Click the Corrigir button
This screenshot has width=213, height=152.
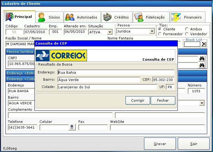coord(138,100)
